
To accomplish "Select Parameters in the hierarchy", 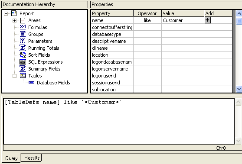I will pyautogui.click(x=40, y=41).
